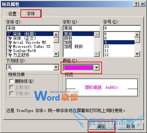Click TrueType icon beside SimSun-ExtB
Image resolution: width=147 pixels, height=133 pixels.
[10, 51]
